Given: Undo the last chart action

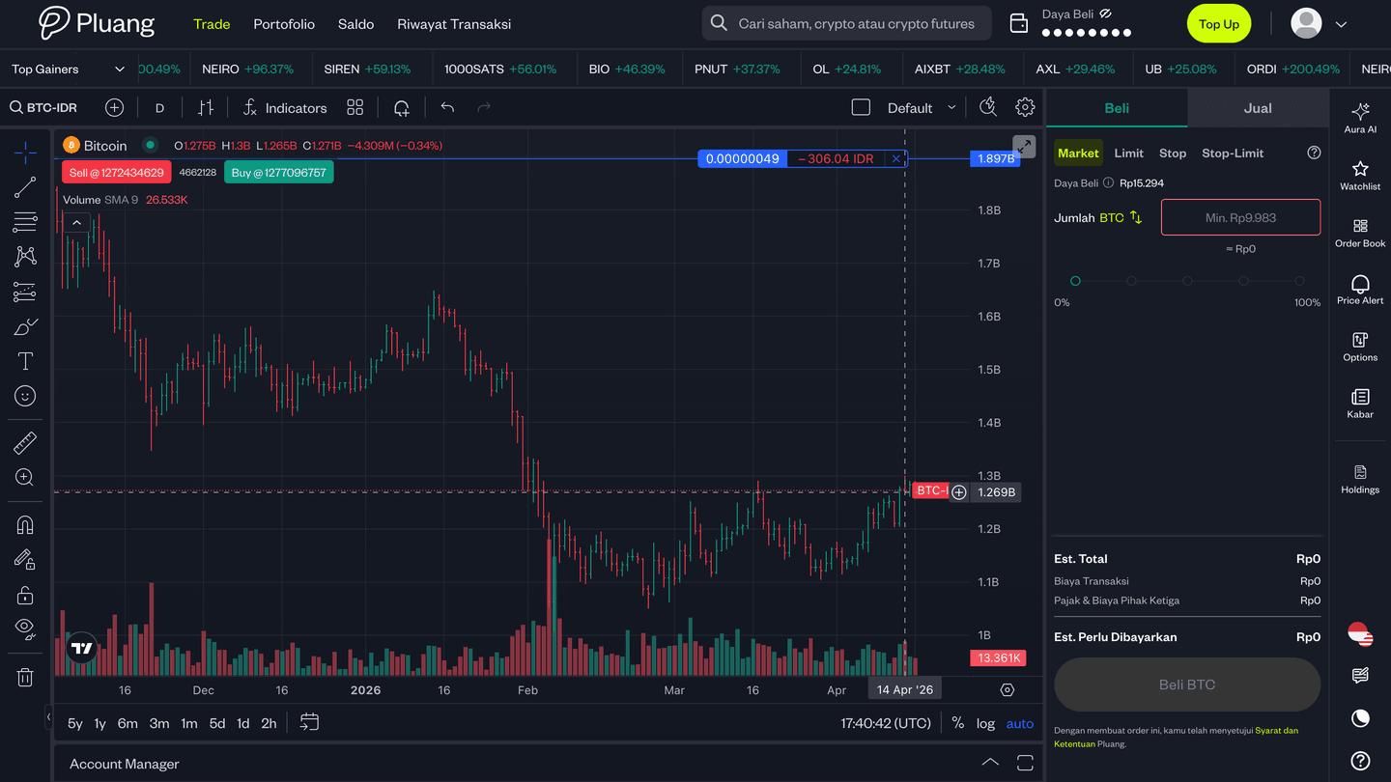Looking at the screenshot, I should 447,108.
